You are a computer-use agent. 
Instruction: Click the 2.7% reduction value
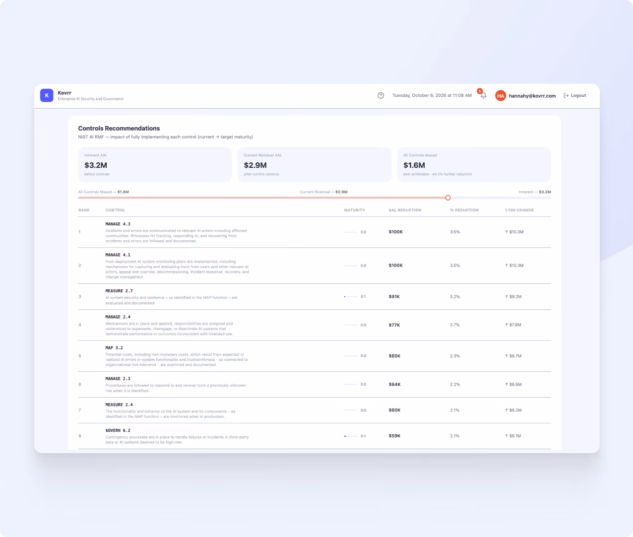pyautogui.click(x=455, y=325)
